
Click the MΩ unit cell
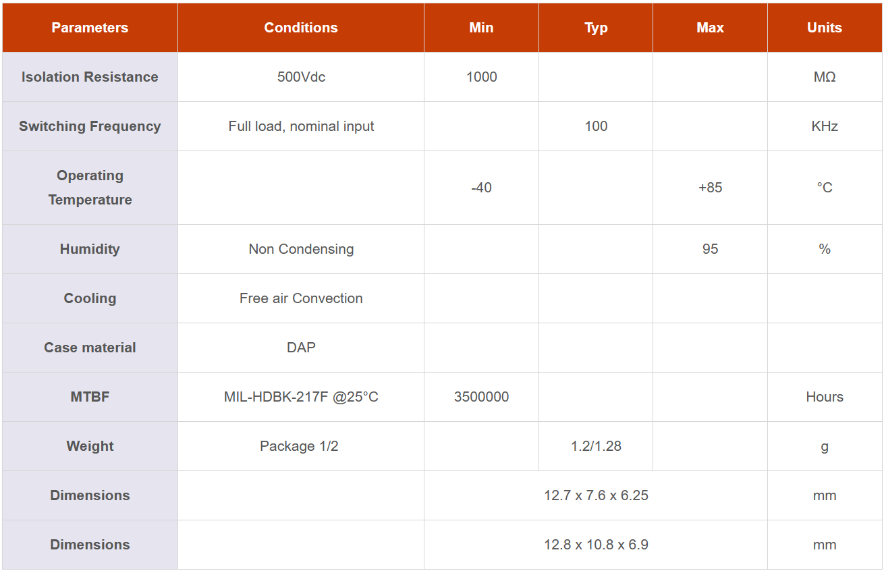pos(825,77)
